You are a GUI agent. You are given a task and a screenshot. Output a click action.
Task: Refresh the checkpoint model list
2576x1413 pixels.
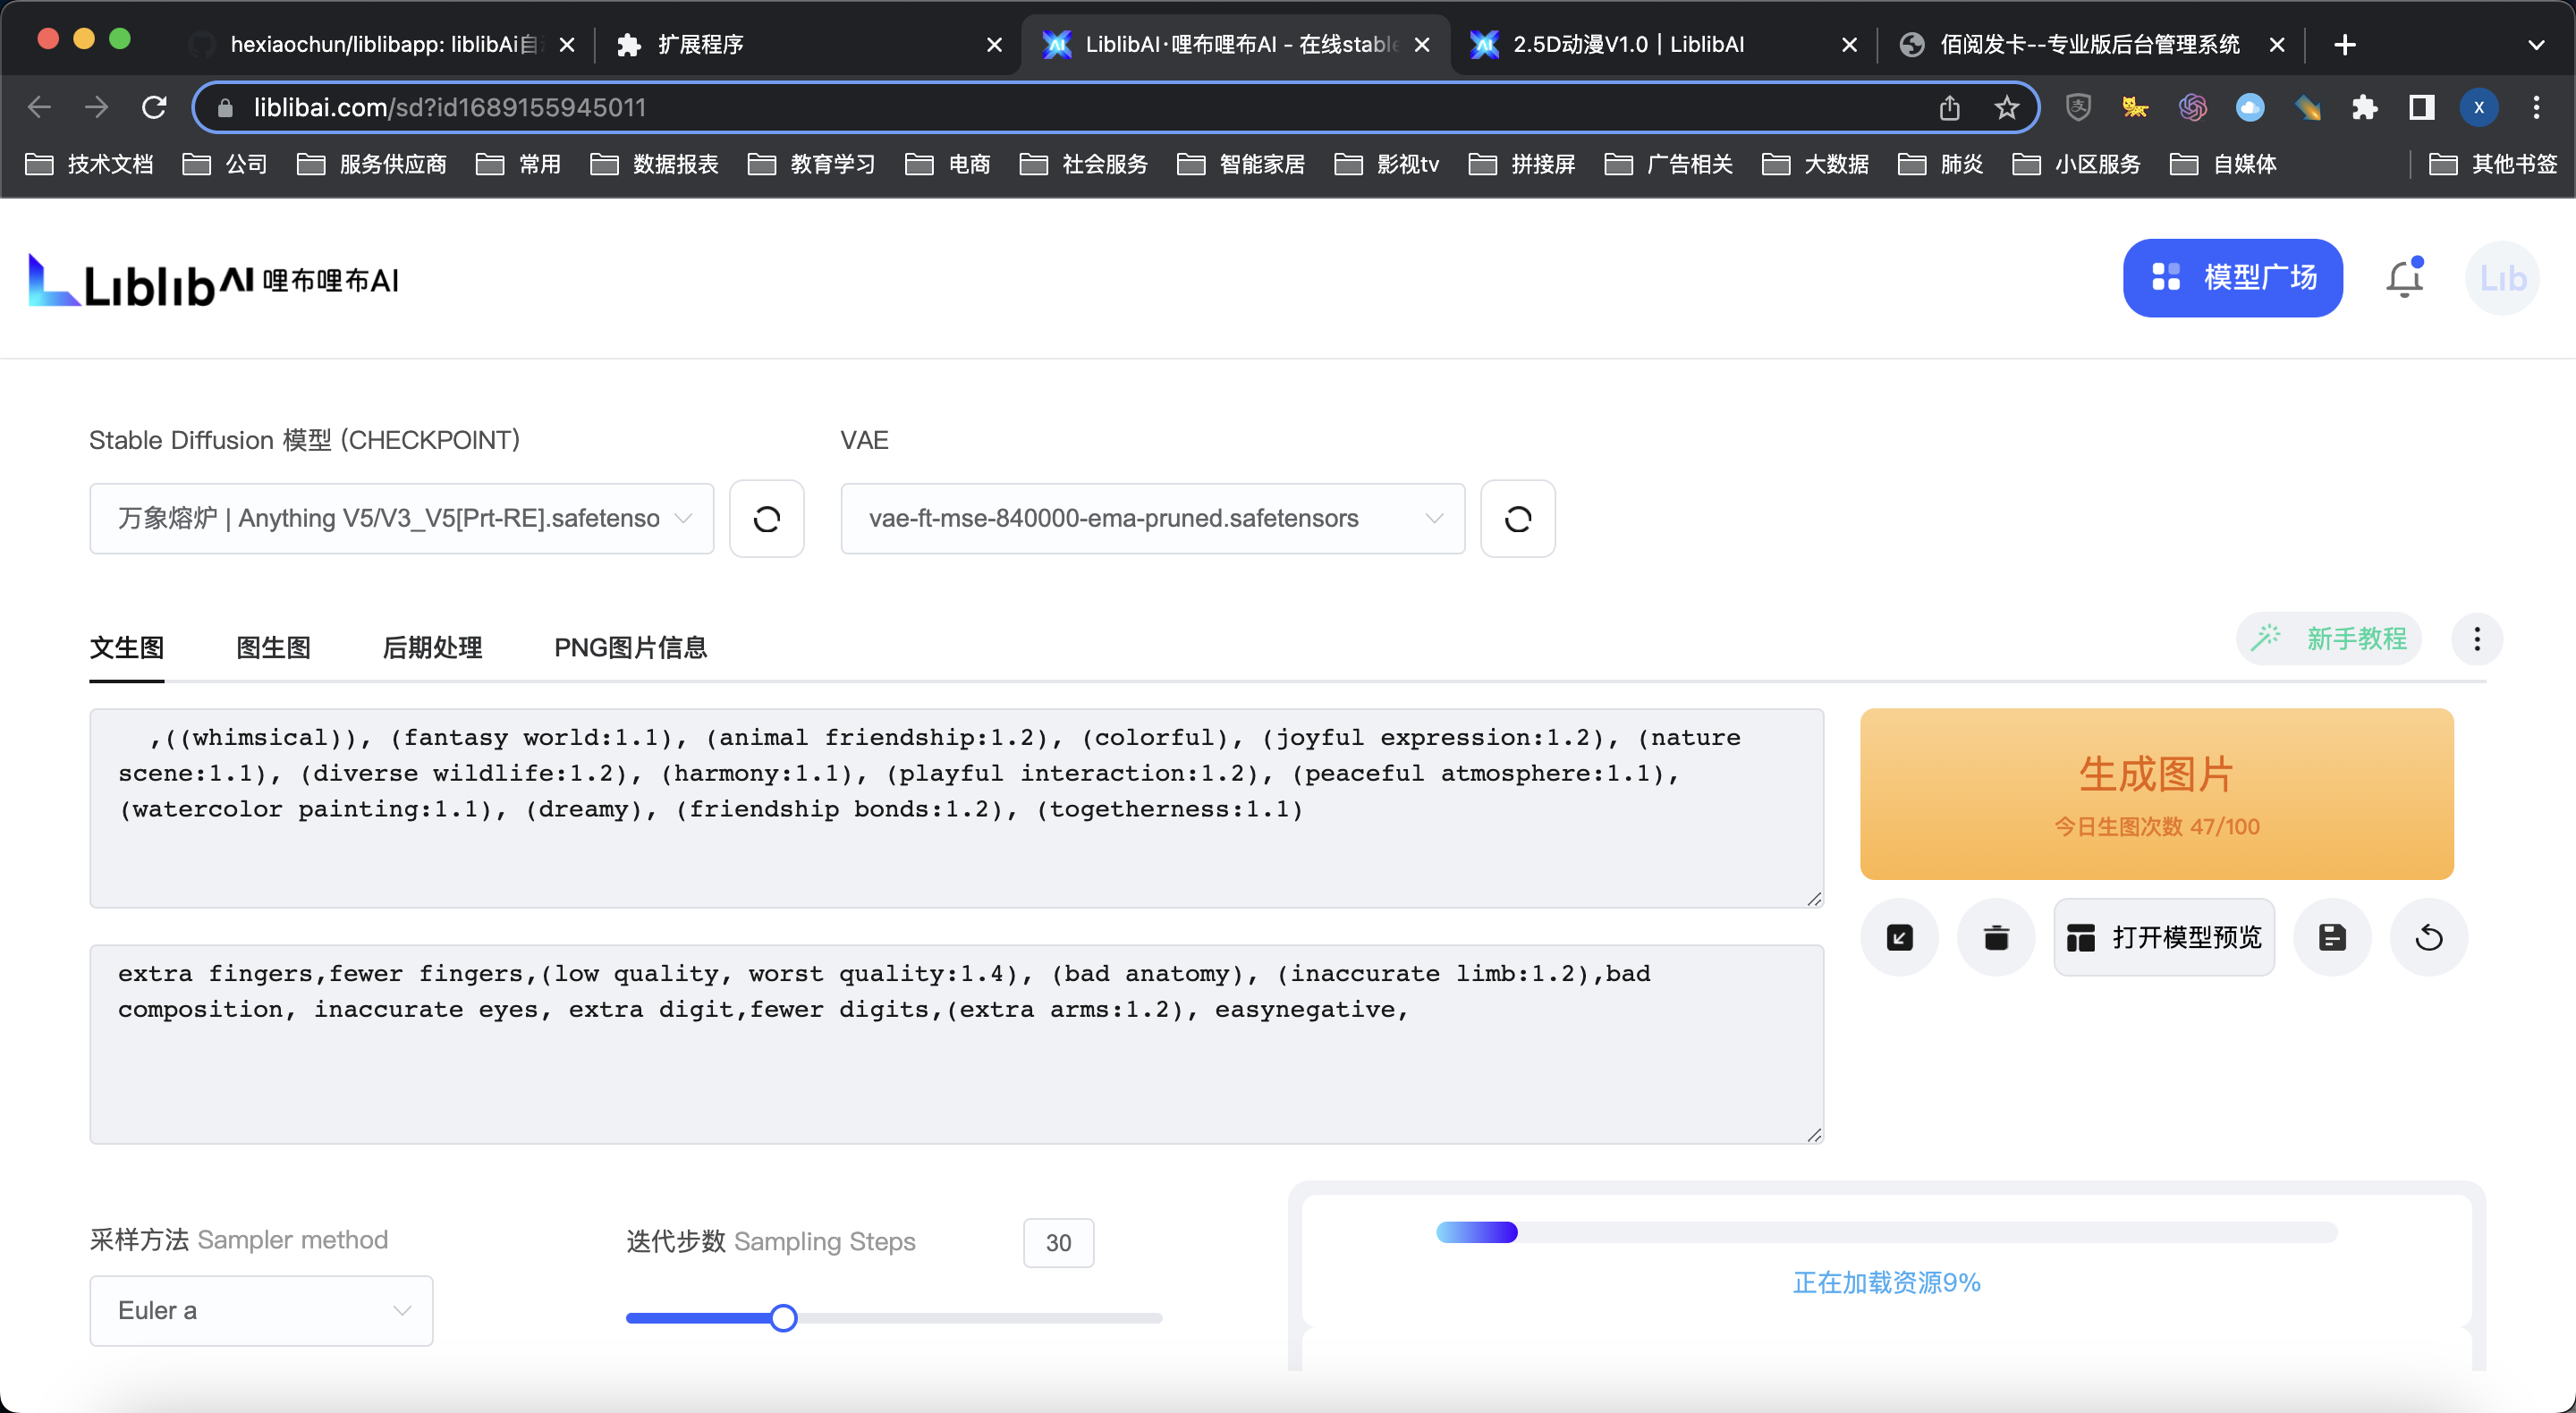766,518
